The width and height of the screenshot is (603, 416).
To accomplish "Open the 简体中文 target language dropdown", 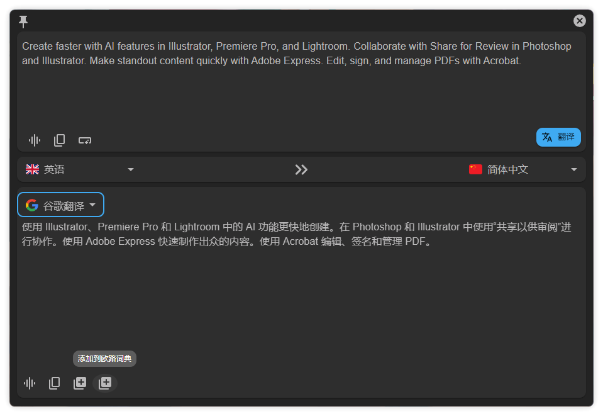I will point(523,169).
